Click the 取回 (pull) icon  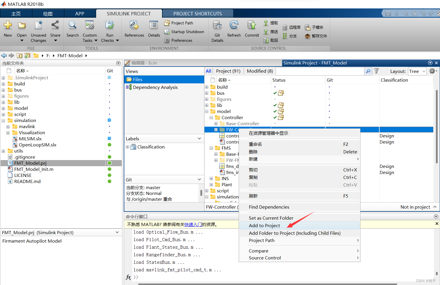266,40
